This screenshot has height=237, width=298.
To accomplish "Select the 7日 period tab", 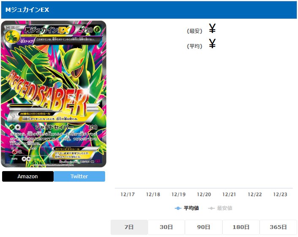I will tap(129, 227).
